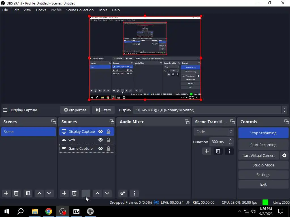Lock the Game Capture source
The image size is (290, 217).
(x=108, y=148)
